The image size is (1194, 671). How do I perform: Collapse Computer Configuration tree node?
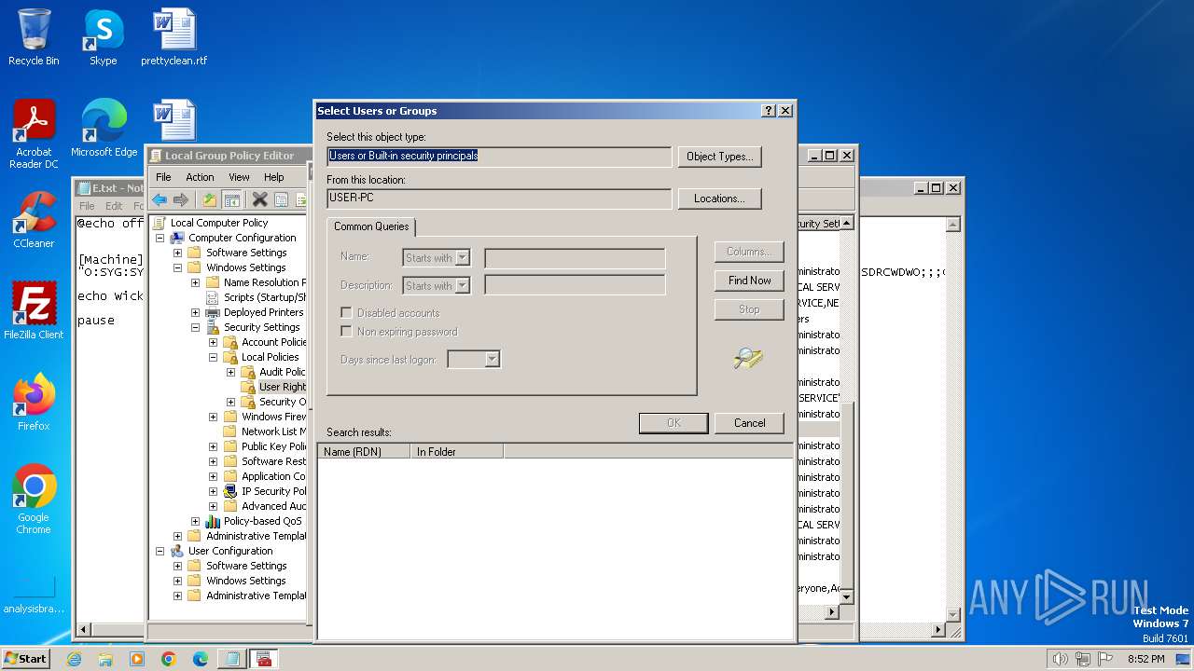point(160,238)
